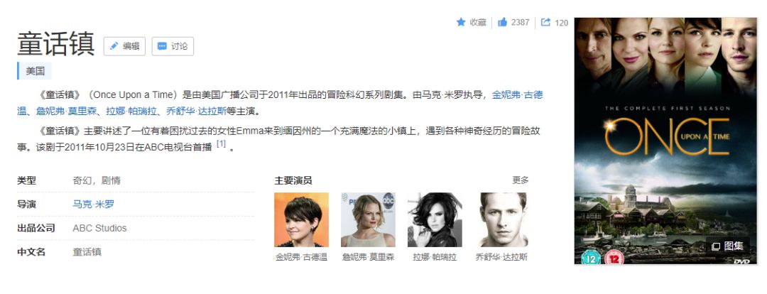View 乔舒华·达拉斯 actor photo
767x294 pixels.
501,219
